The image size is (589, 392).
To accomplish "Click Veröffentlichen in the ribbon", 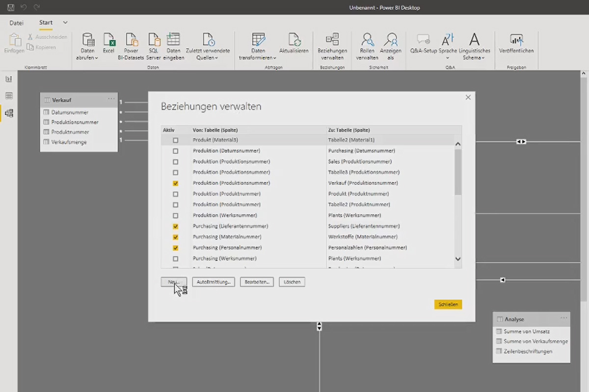I will [x=516, y=43].
